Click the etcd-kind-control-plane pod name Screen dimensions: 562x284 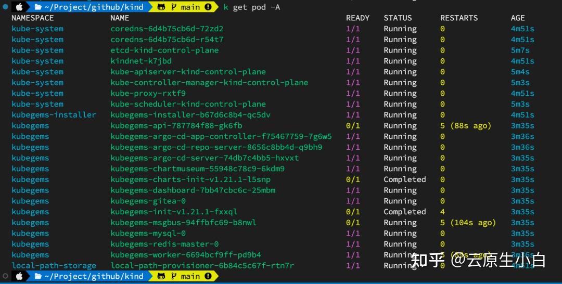[164, 50]
